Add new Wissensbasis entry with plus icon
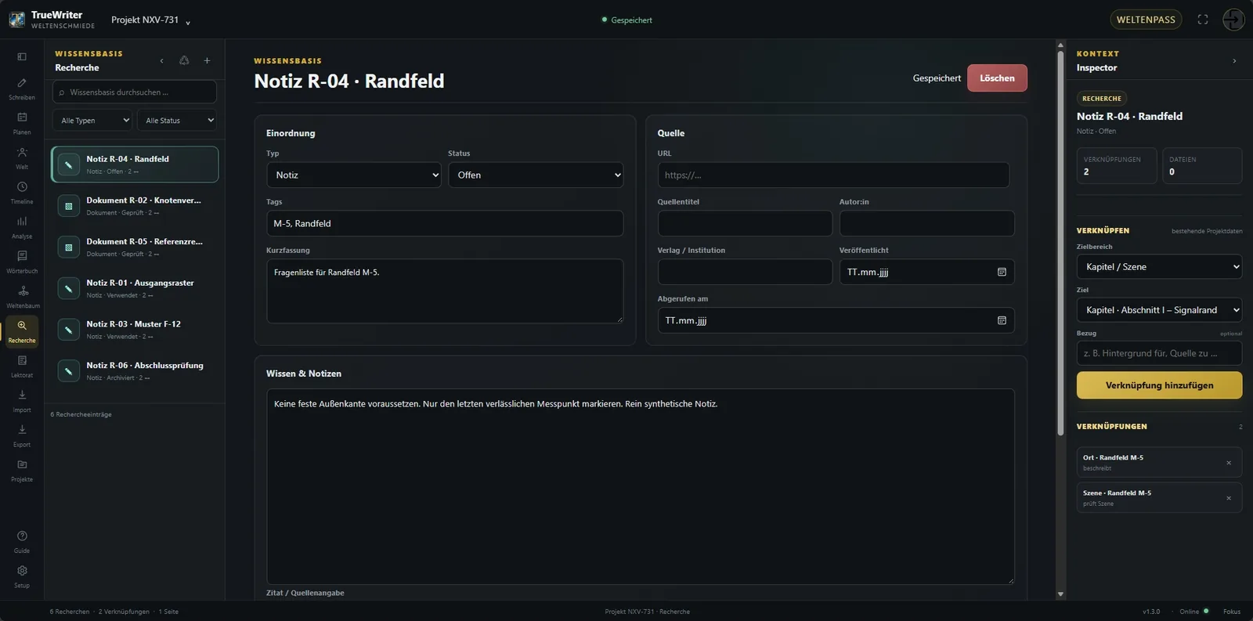 pyautogui.click(x=207, y=60)
